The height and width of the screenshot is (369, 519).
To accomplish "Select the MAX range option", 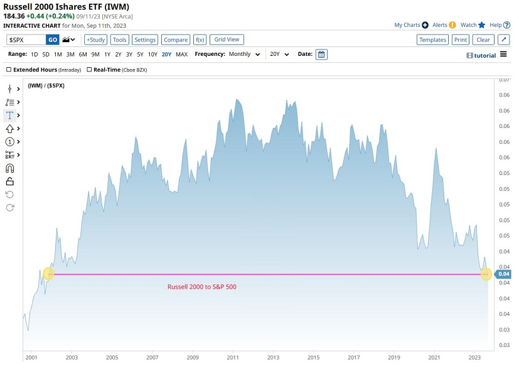I will pyautogui.click(x=181, y=55).
